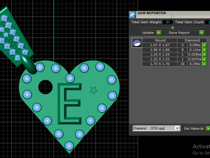Open the Diamond (3.52 spg) material dropdown

[177, 128]
